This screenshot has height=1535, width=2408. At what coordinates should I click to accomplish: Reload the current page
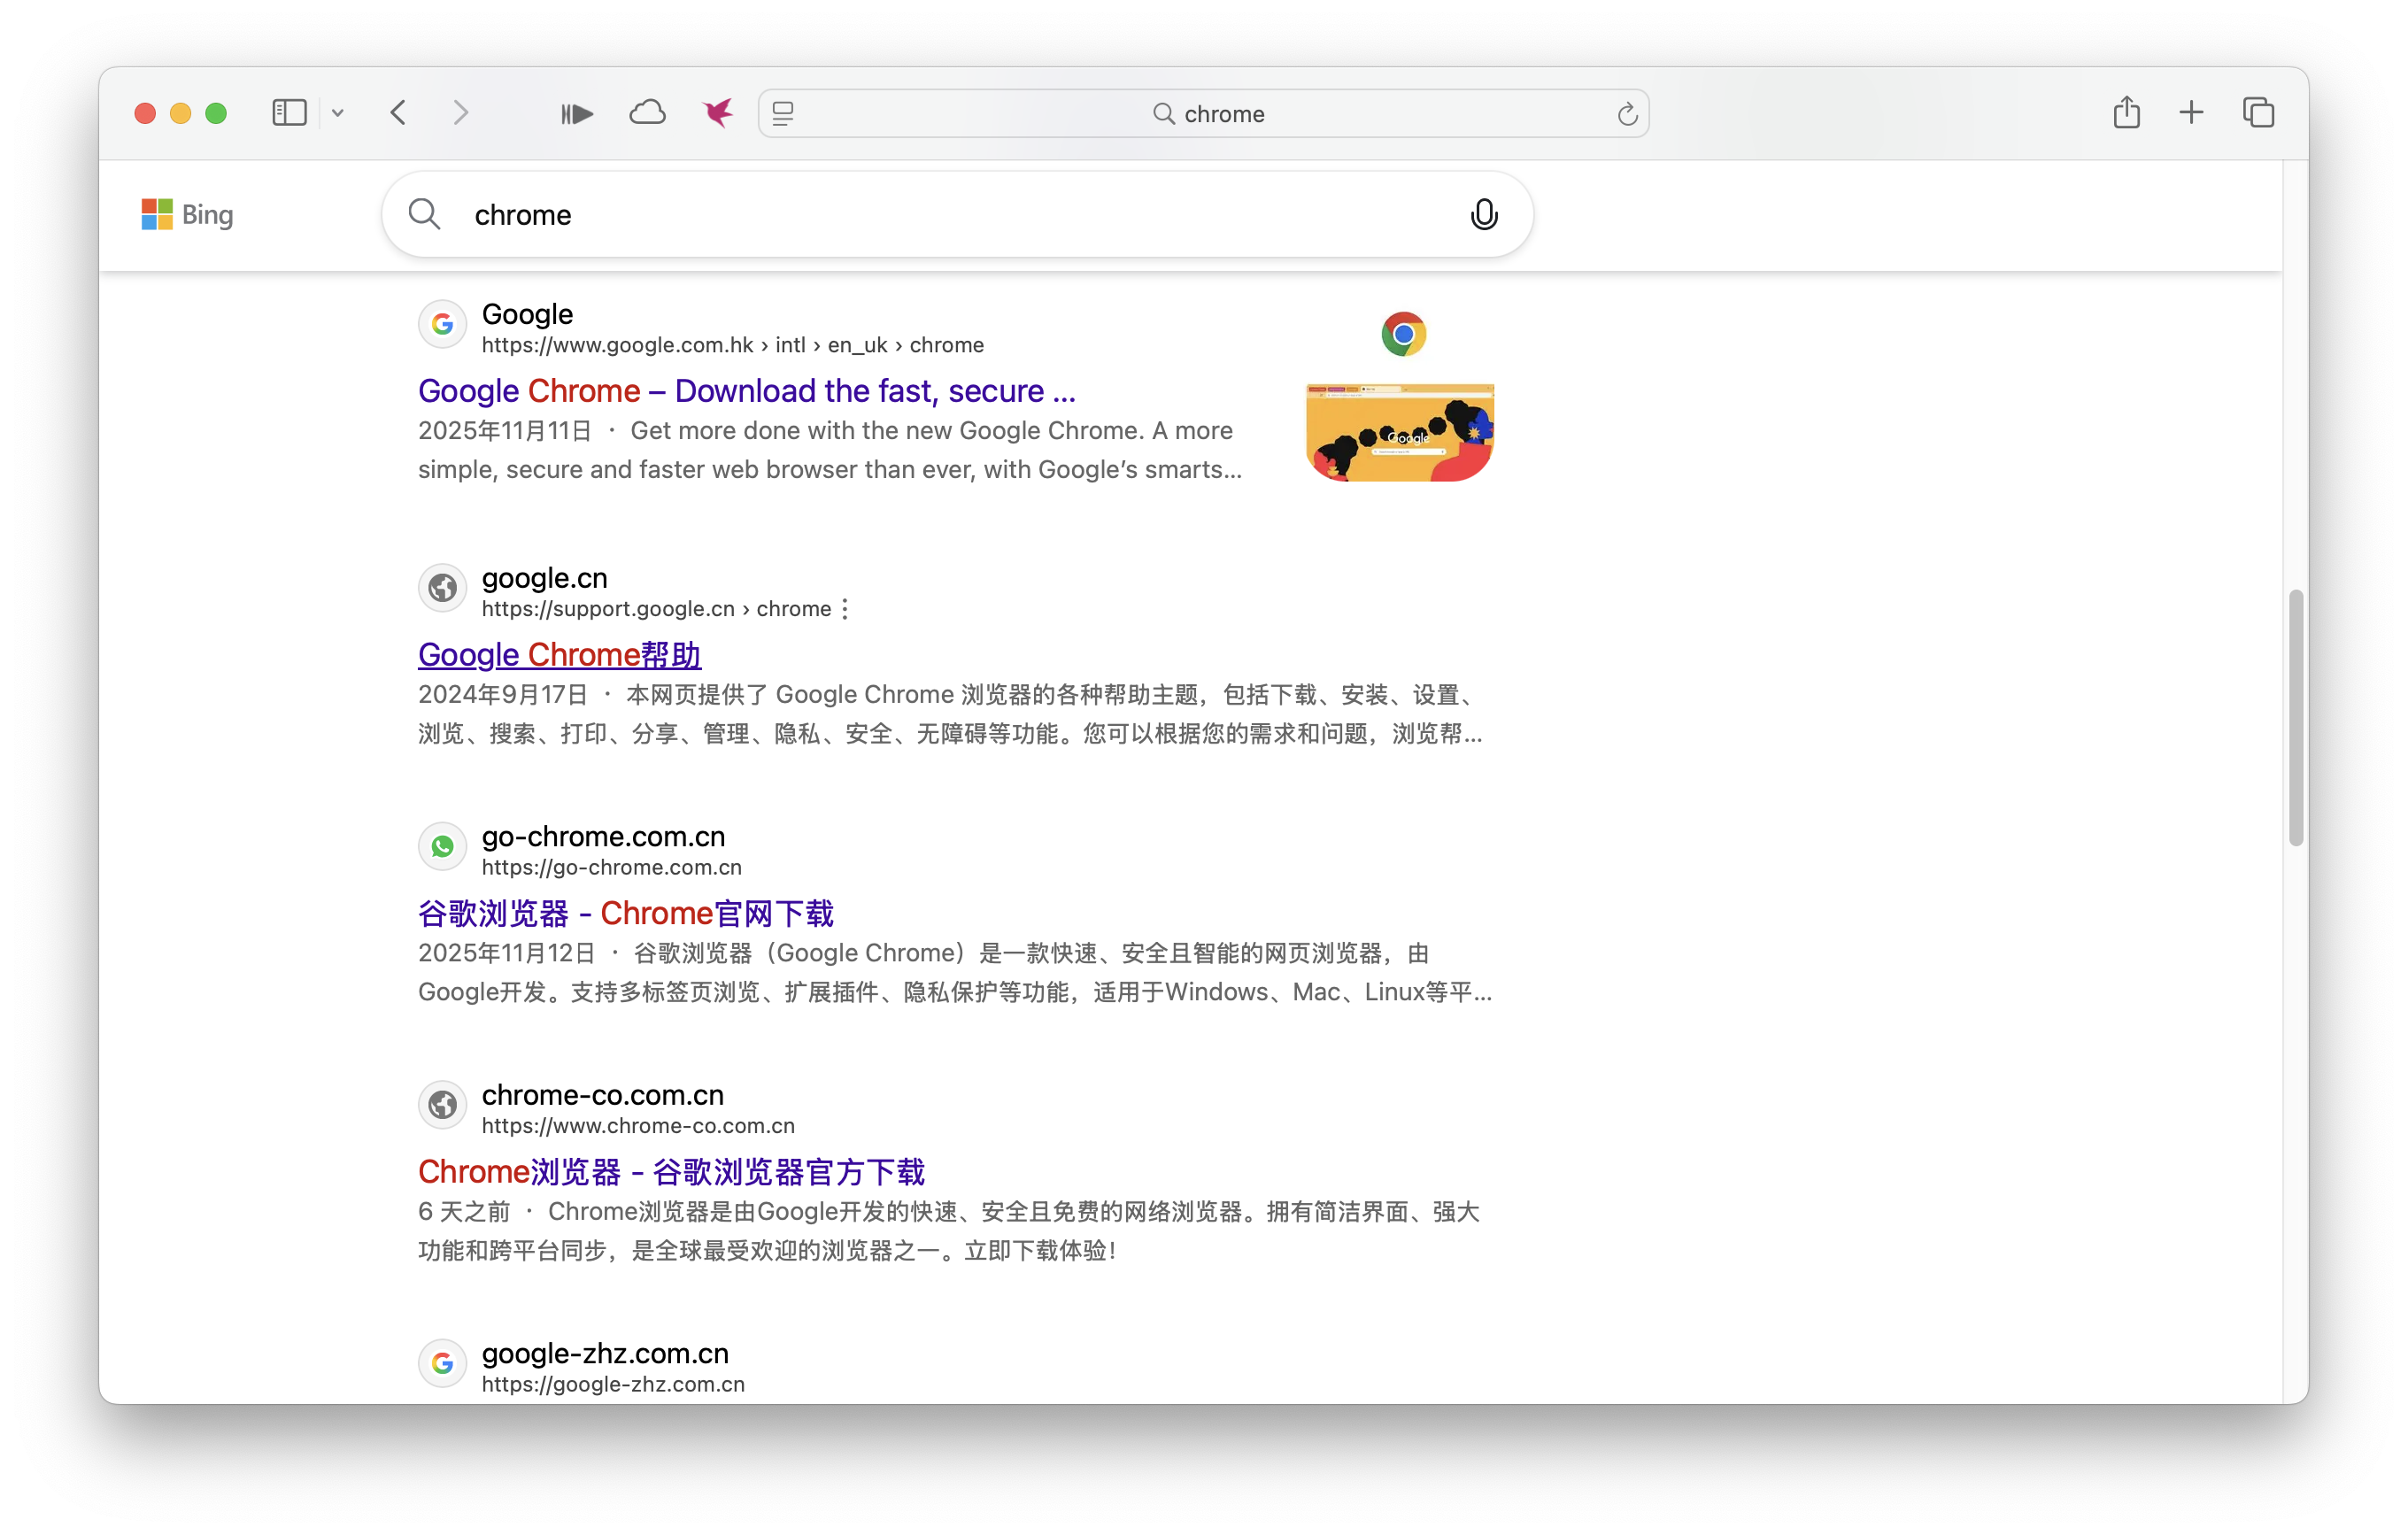pyautogui.click(x=1626, y=113)
